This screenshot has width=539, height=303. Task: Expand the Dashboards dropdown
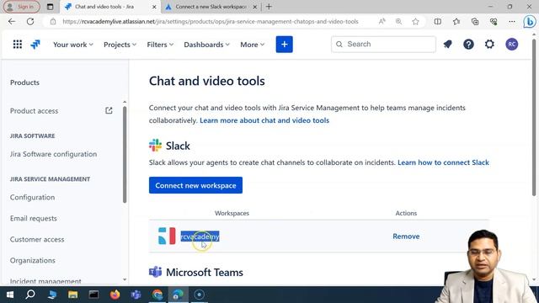click(206, 45)
